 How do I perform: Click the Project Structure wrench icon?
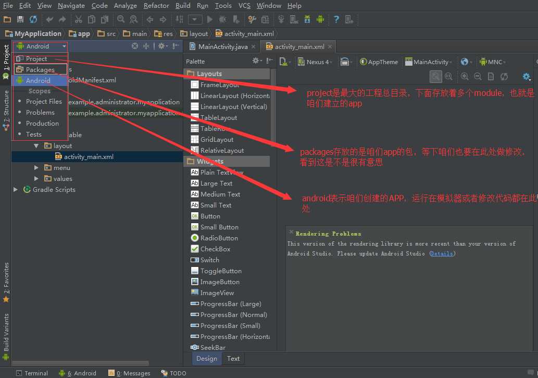click(252, 19)
